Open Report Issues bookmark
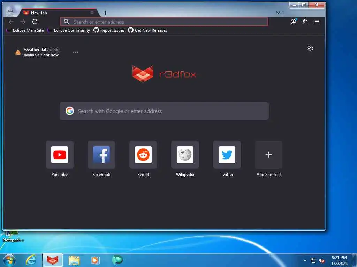 [x=109, y=30]
